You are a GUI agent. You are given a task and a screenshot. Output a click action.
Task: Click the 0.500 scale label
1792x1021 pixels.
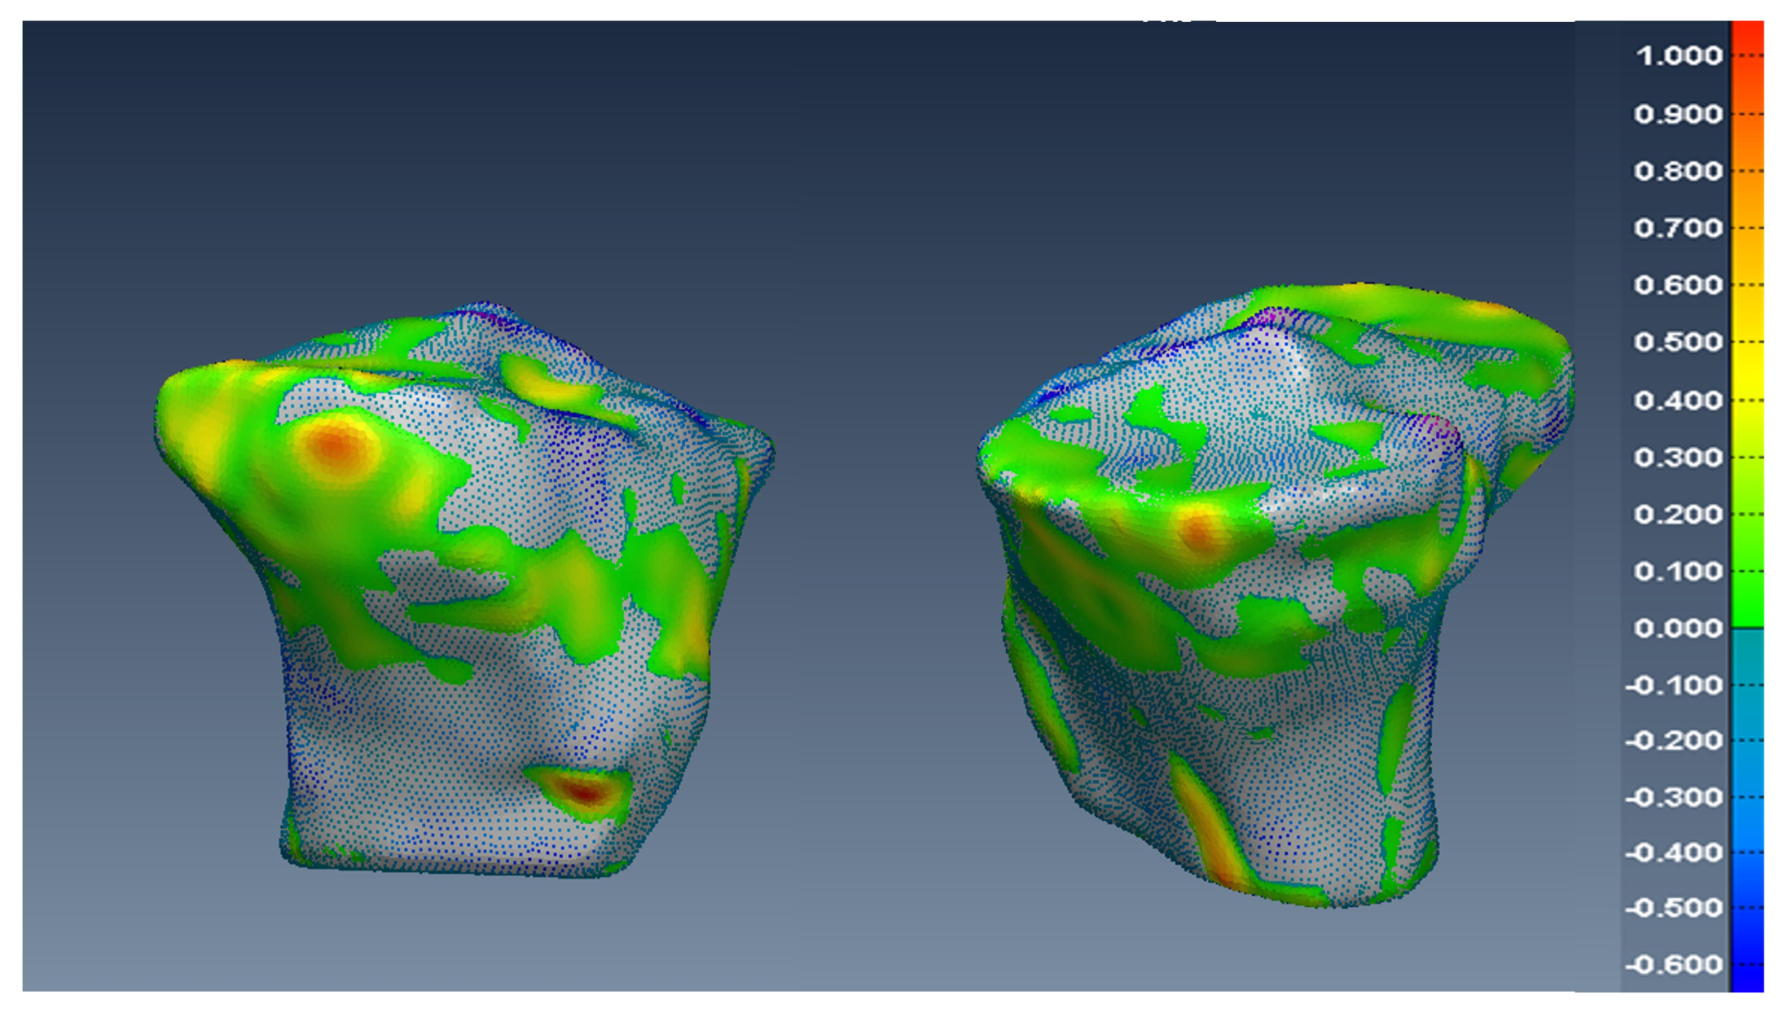click(1679, 342)
